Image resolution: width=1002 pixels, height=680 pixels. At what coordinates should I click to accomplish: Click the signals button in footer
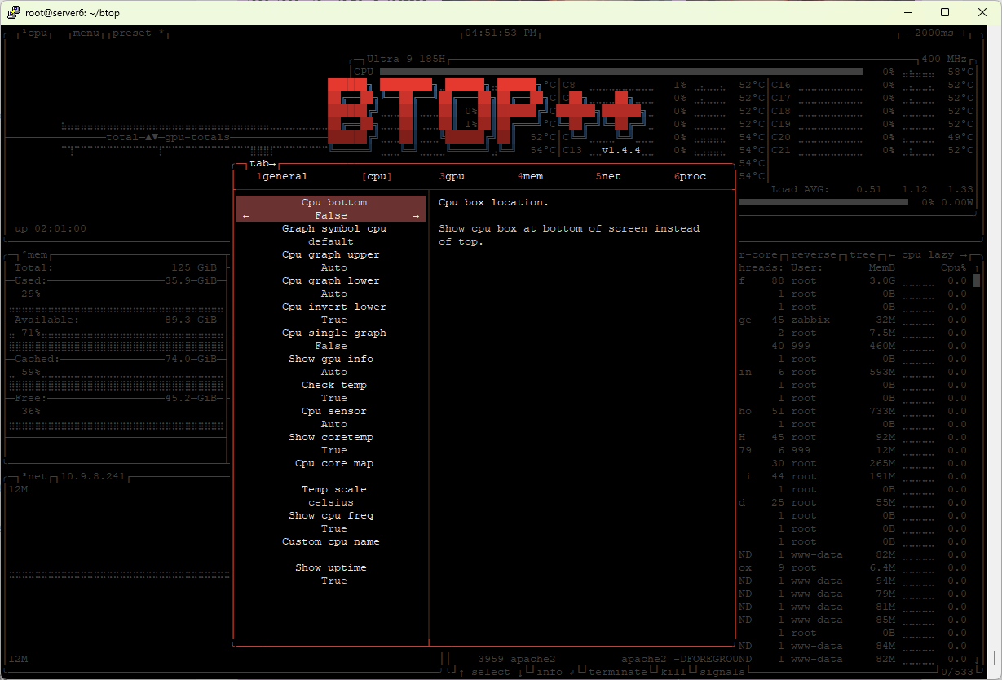point(722,672)
